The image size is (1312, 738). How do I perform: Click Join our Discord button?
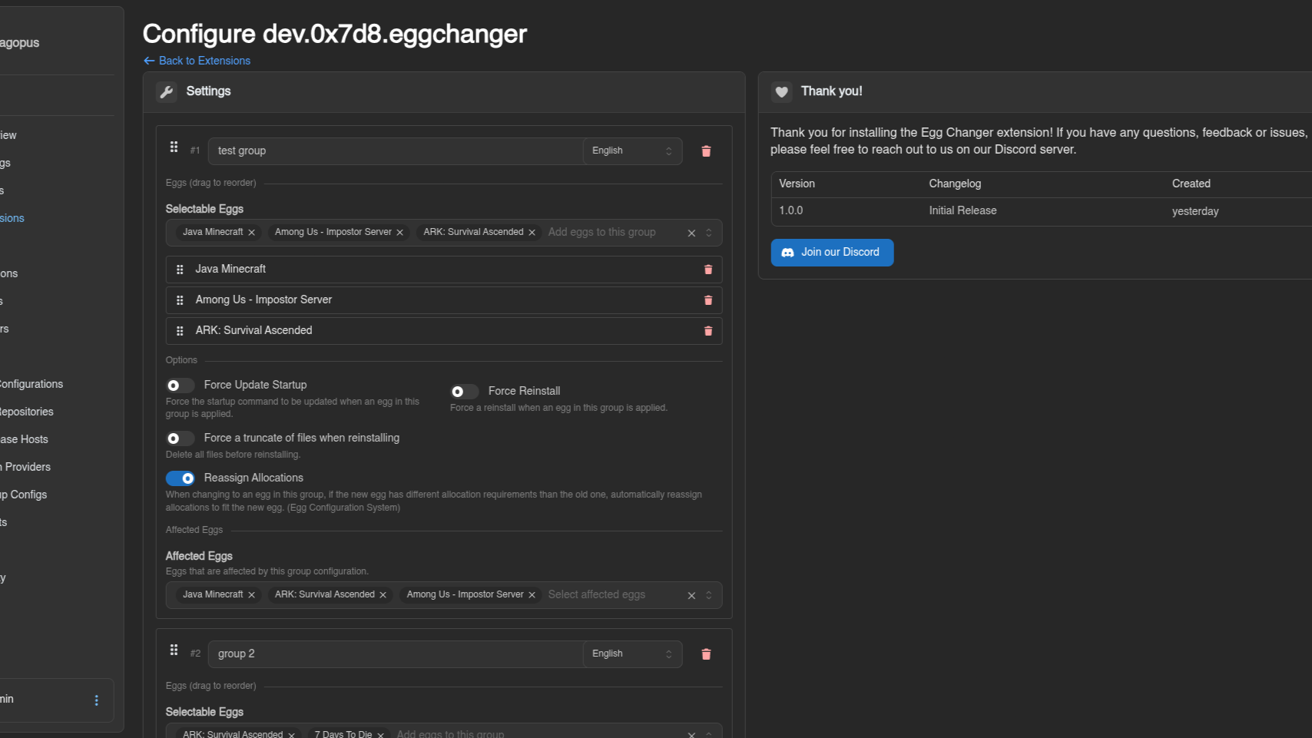pyautogui.click(x=832, y=253)
